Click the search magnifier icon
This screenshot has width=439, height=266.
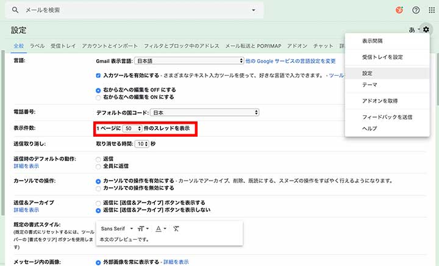click(15, 10)
